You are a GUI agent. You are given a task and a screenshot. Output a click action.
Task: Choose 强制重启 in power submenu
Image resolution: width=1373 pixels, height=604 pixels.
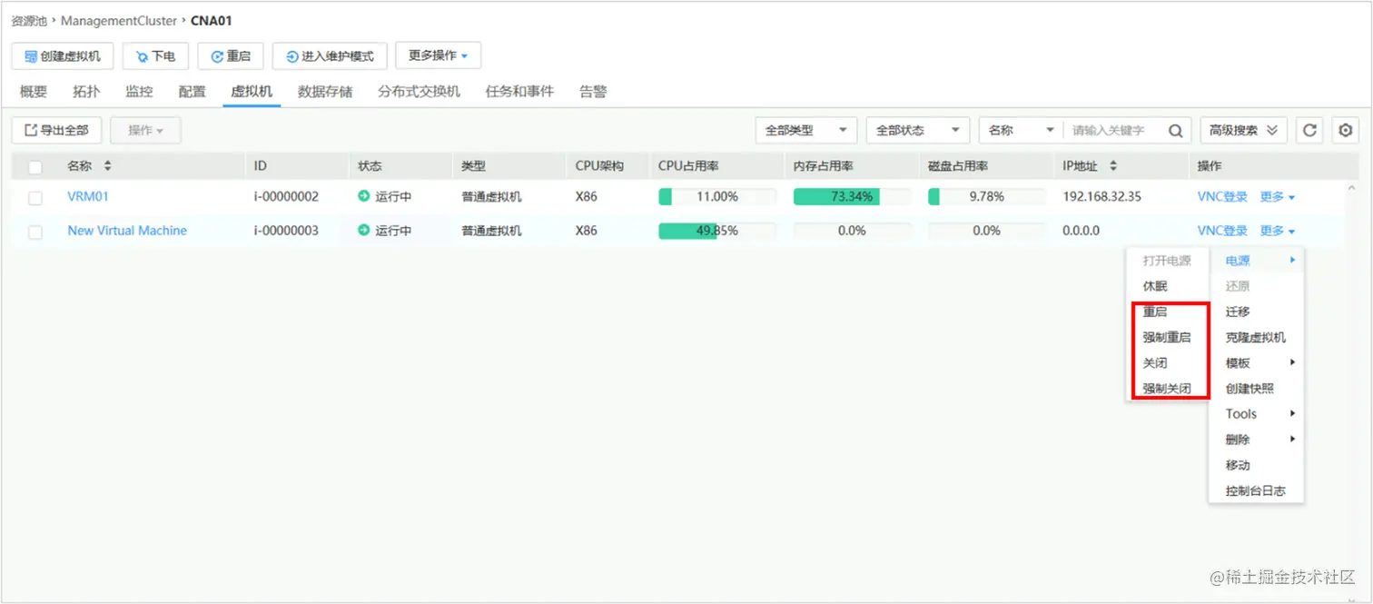point(1168,337)
